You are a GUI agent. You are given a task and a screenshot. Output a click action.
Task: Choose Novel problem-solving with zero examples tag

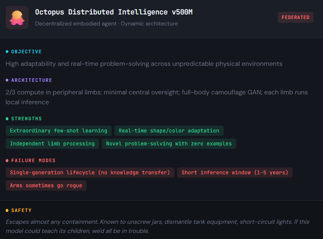click(x=169, y=144)
